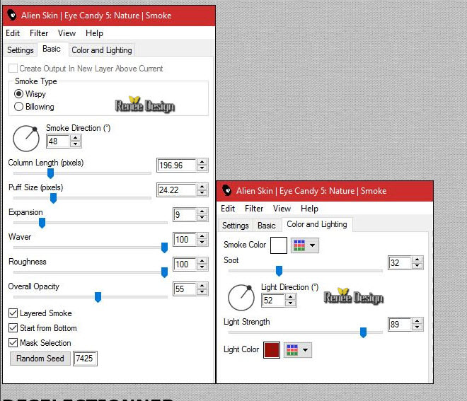Click Expansion value field
467x401 pixels.
tap(185, 214)
